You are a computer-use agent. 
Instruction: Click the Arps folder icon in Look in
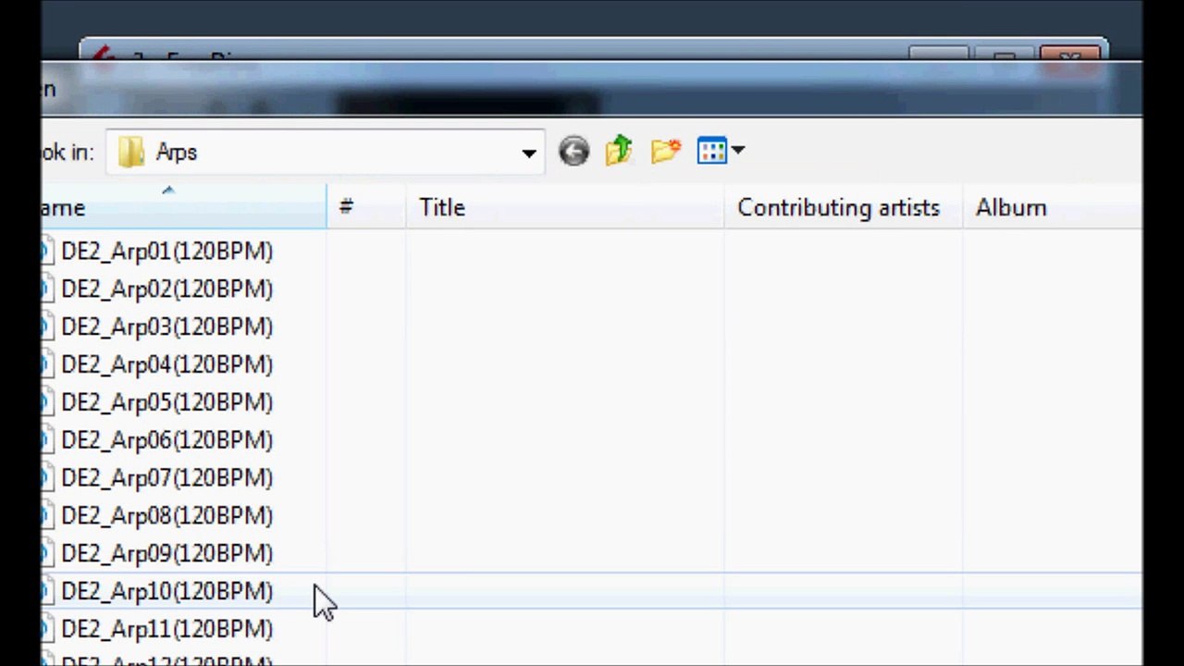pos(131,152)
